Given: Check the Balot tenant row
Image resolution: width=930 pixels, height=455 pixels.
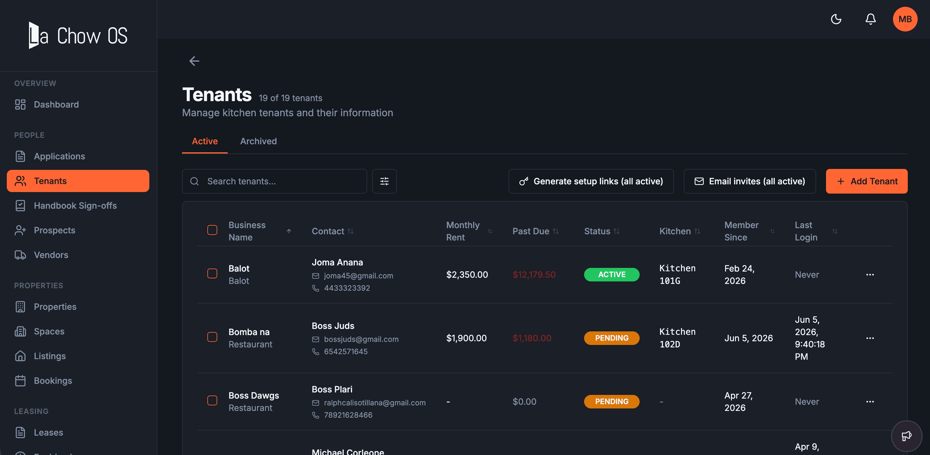Looking at the screenshot, I should pos(212,274).
